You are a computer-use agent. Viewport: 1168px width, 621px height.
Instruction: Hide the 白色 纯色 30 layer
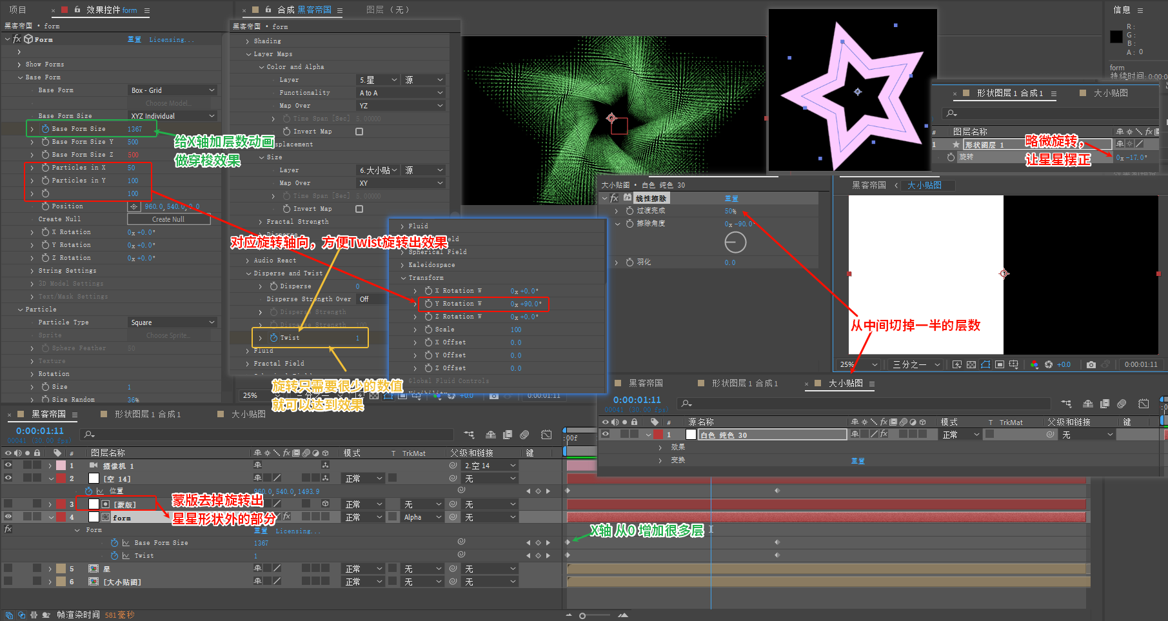coord(606,435)
